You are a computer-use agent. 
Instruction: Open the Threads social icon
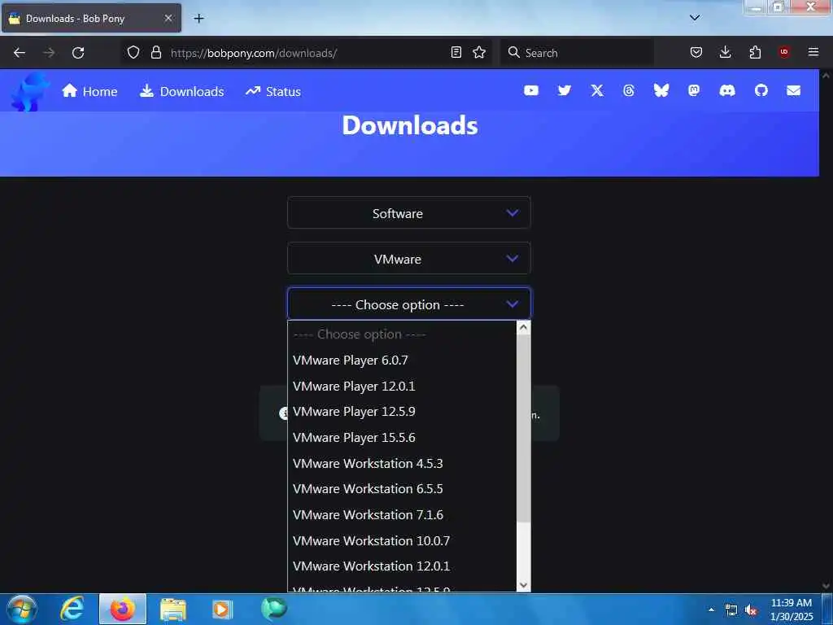point(629,91)
